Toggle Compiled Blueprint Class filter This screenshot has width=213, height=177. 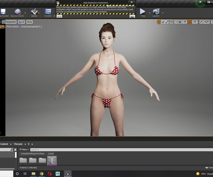click(32, 154)
